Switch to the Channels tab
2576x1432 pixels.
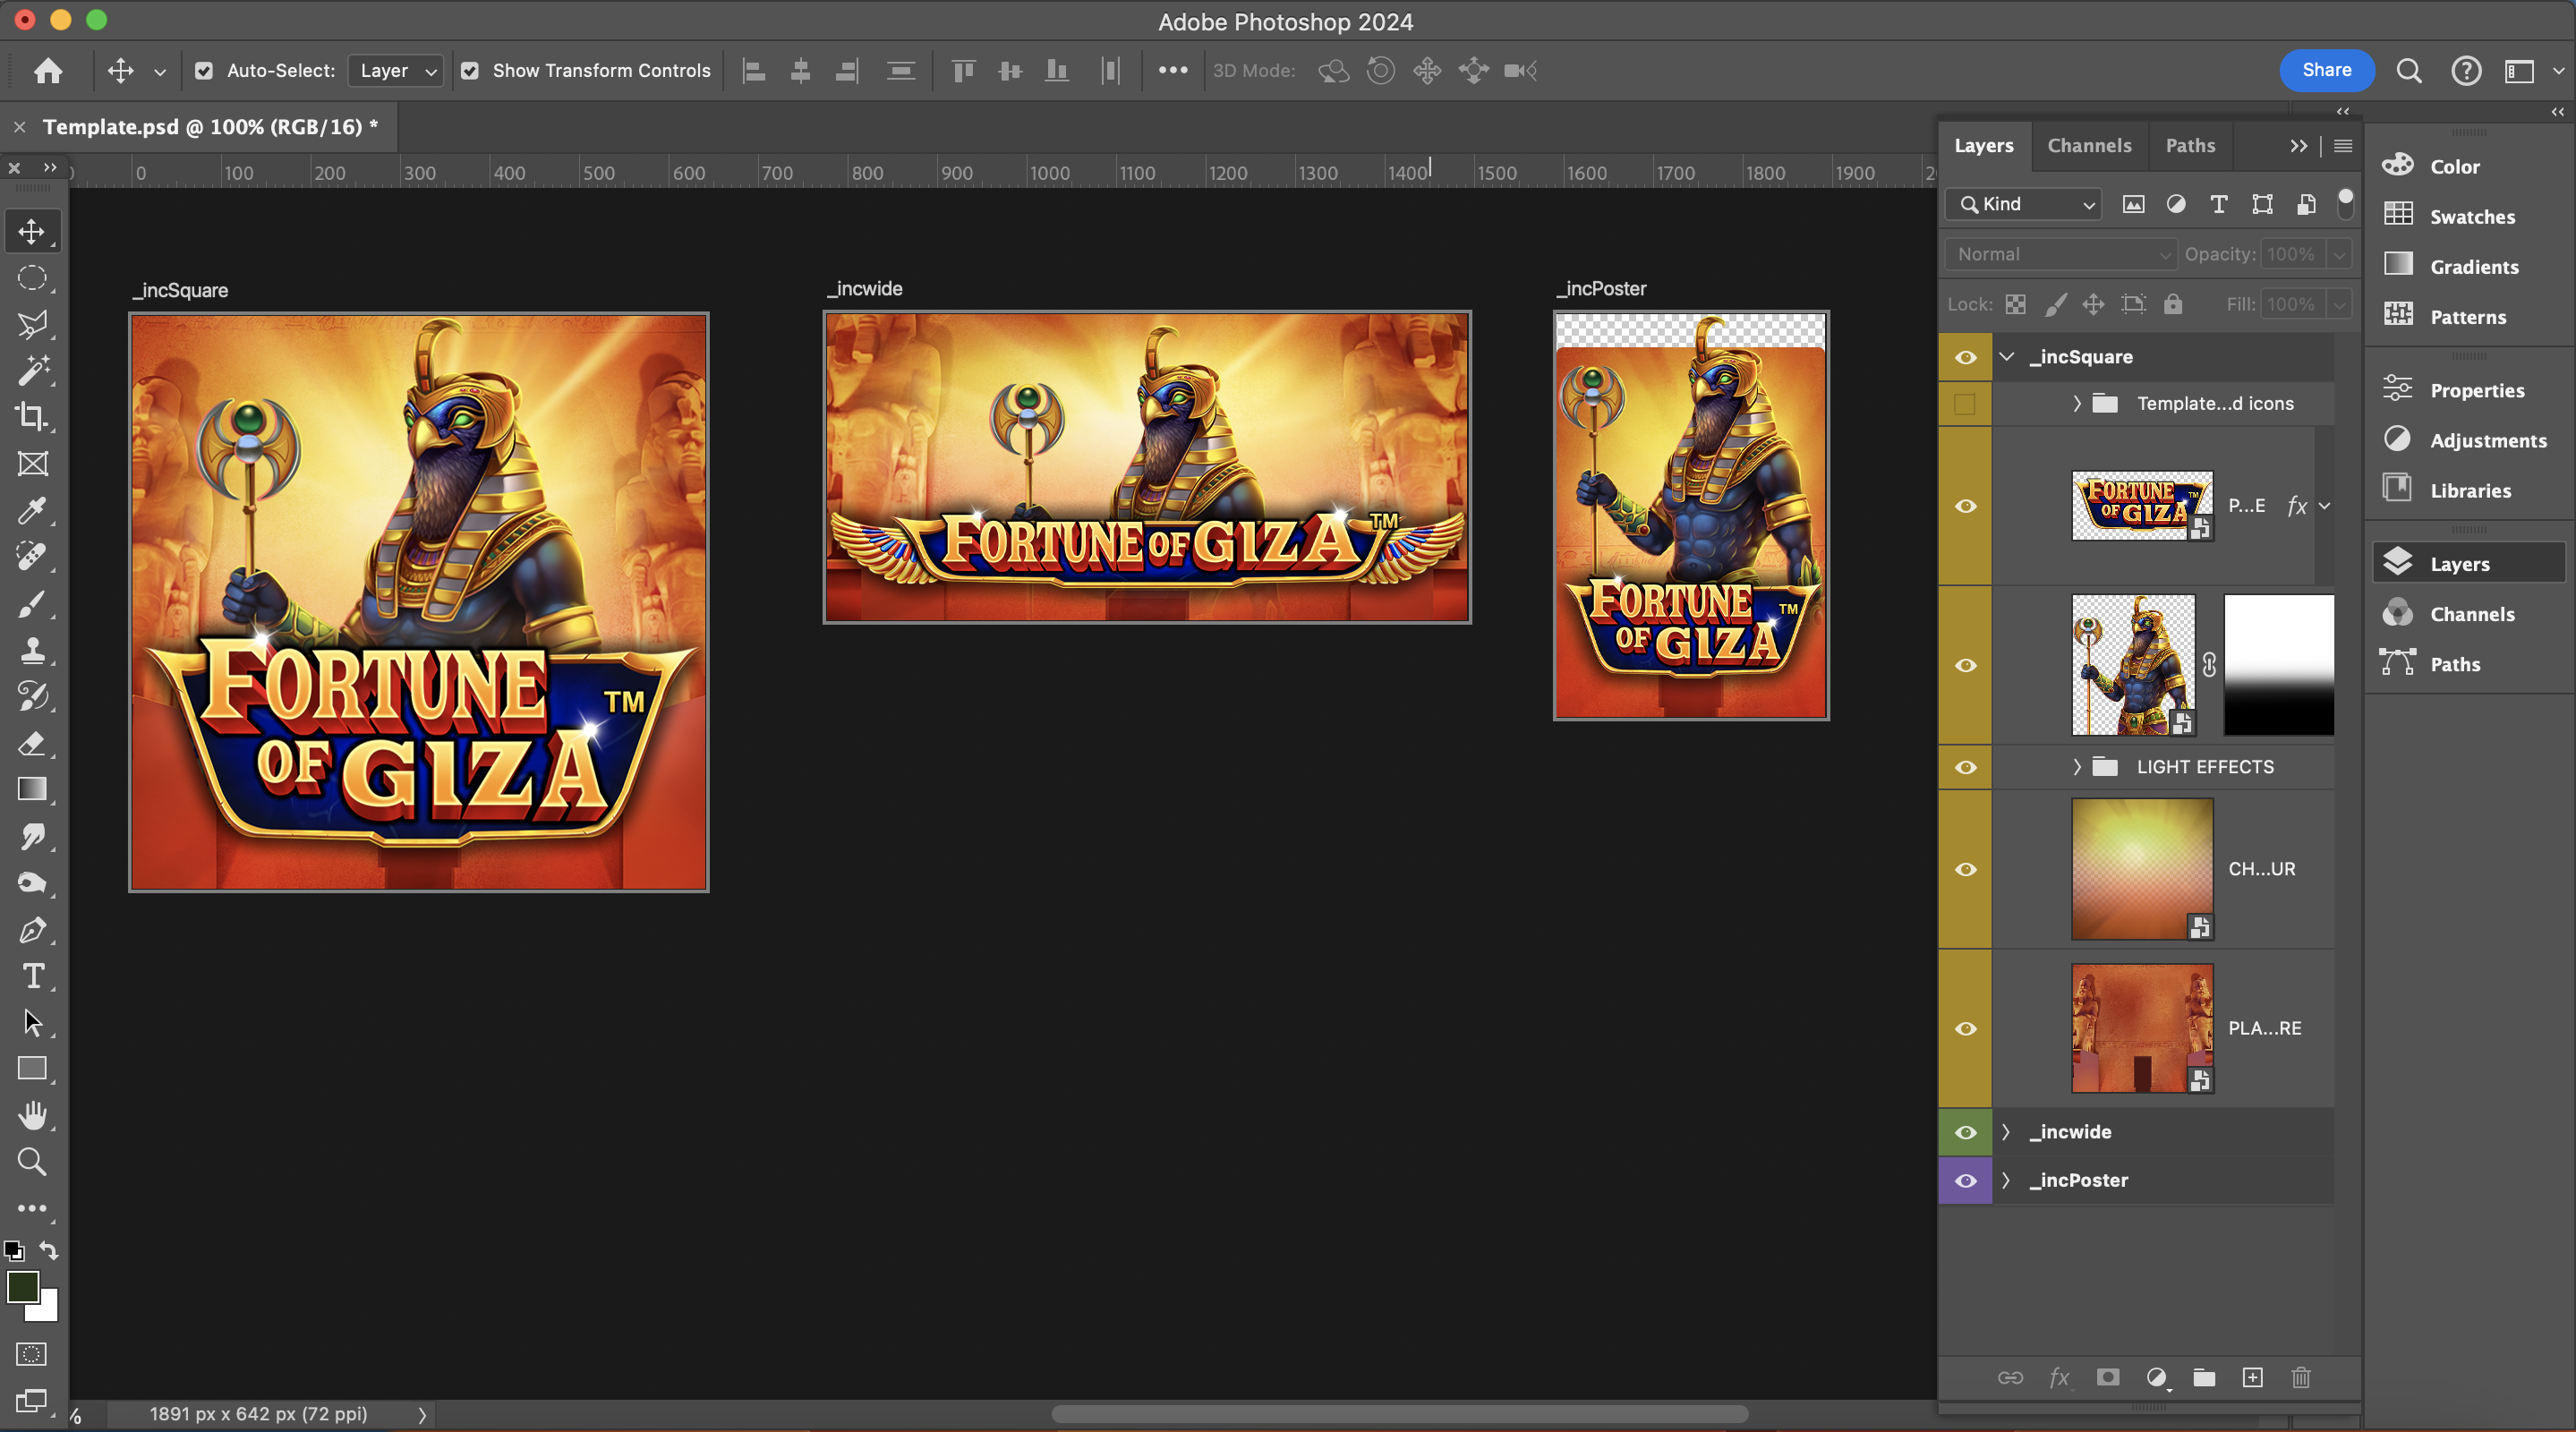pyautogui.click(x=2089, y=146)
